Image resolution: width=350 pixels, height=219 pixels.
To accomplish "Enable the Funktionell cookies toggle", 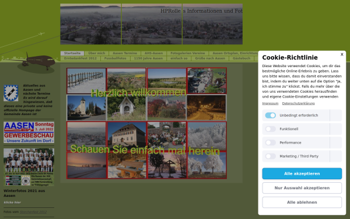I will [x=271, y=129].
